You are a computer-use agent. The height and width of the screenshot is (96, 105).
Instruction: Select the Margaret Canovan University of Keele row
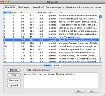pyautogui.click(x=51, y=43)
